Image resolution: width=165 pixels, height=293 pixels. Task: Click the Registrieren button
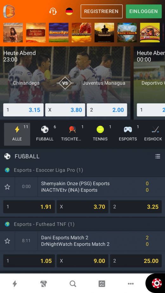pos(102,11)
